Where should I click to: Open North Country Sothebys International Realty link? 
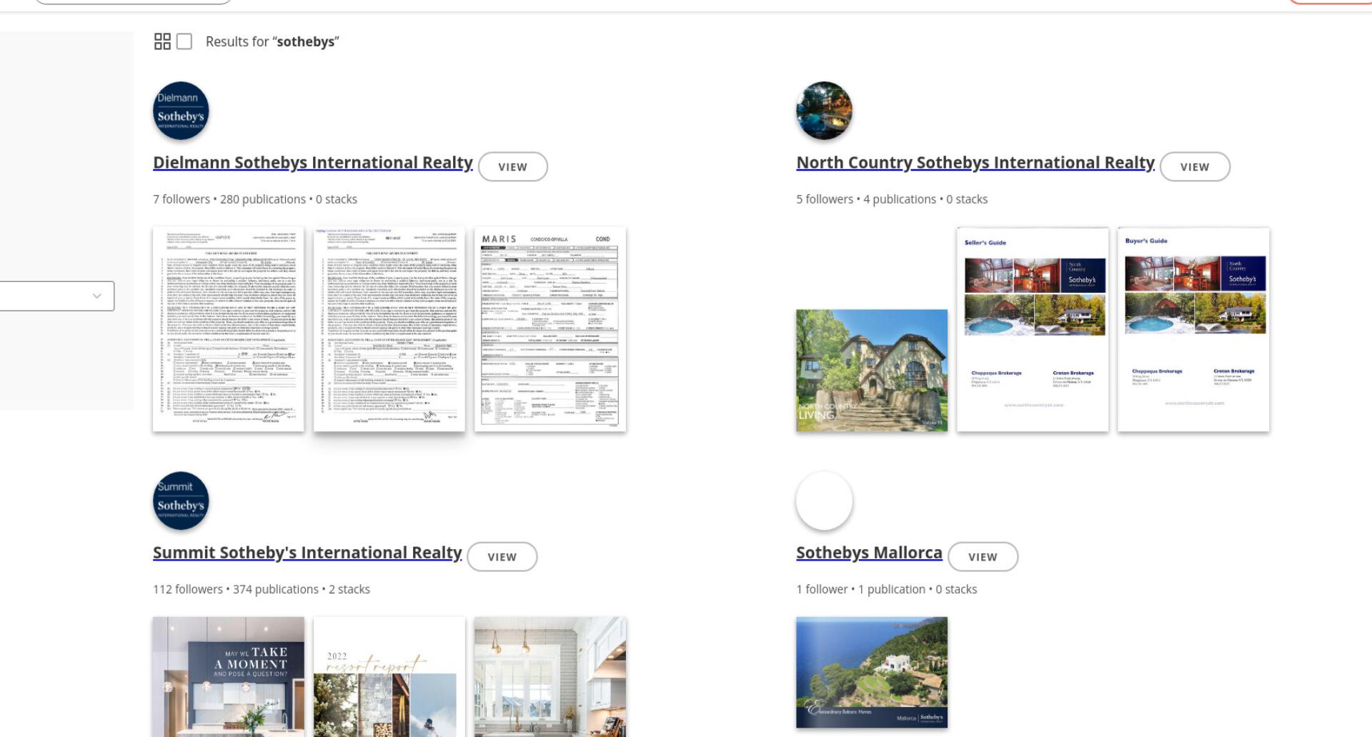tap(975, 163)
